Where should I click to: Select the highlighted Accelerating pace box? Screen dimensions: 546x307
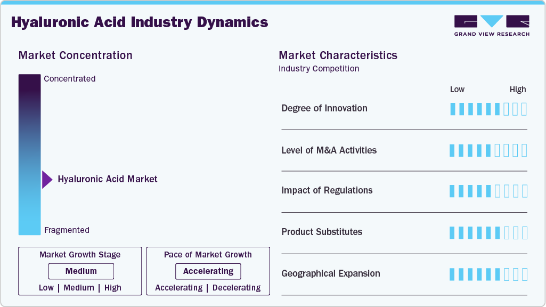208,271
